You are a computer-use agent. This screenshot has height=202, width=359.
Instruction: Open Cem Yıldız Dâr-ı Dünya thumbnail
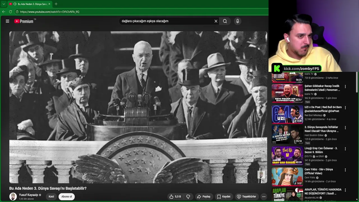point(287,177)
